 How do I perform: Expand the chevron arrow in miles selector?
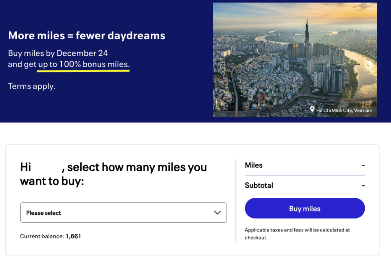point(217,213)
